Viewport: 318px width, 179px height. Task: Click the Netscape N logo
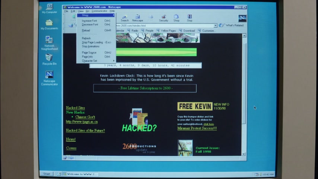tap(242, 18)
